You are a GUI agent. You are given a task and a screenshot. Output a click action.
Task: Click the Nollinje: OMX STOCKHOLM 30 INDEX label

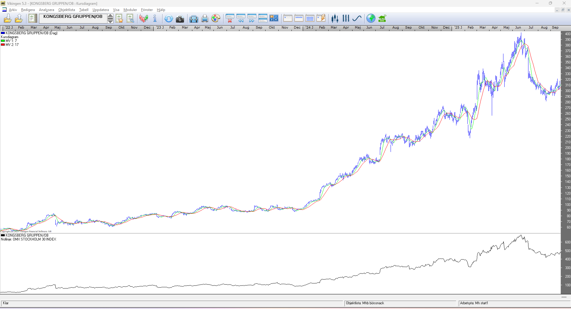(x=29, y=239)
